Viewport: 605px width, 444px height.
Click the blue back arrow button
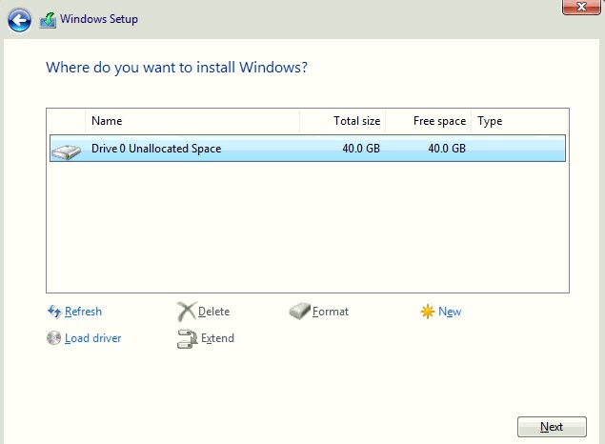(x=19, y=19)
